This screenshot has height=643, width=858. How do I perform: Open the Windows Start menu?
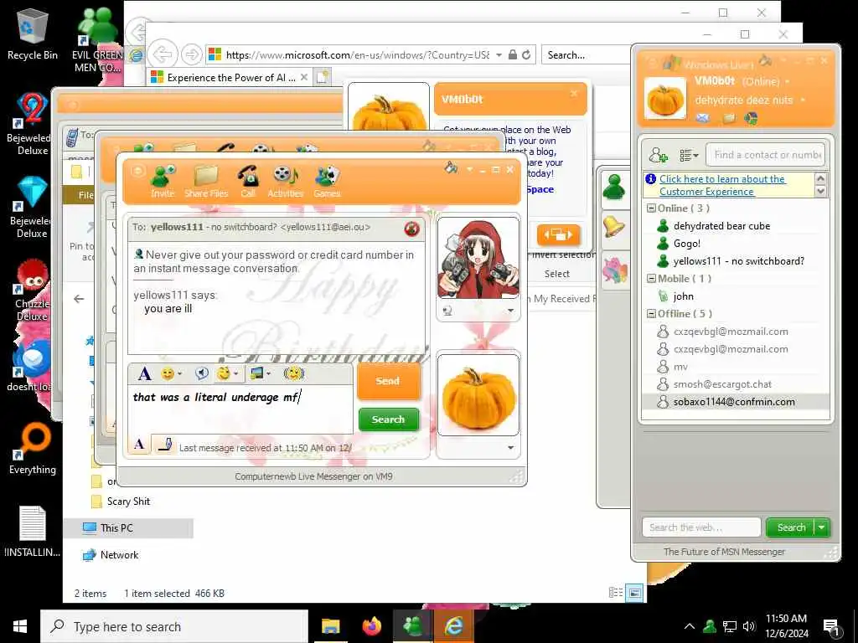[20, 626]
